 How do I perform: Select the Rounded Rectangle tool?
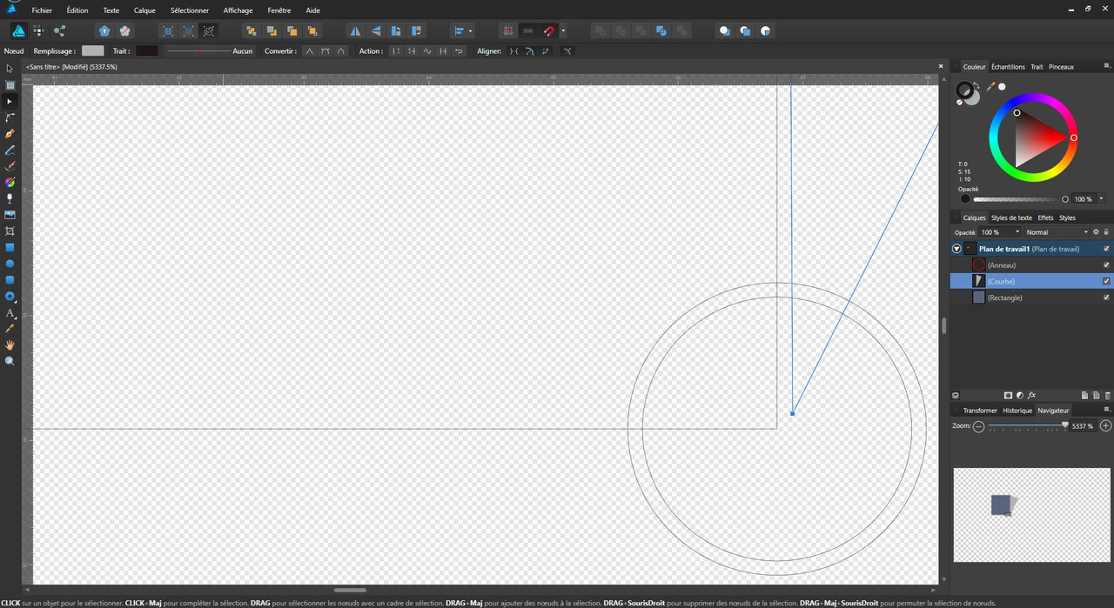click(x=10, y=280)
